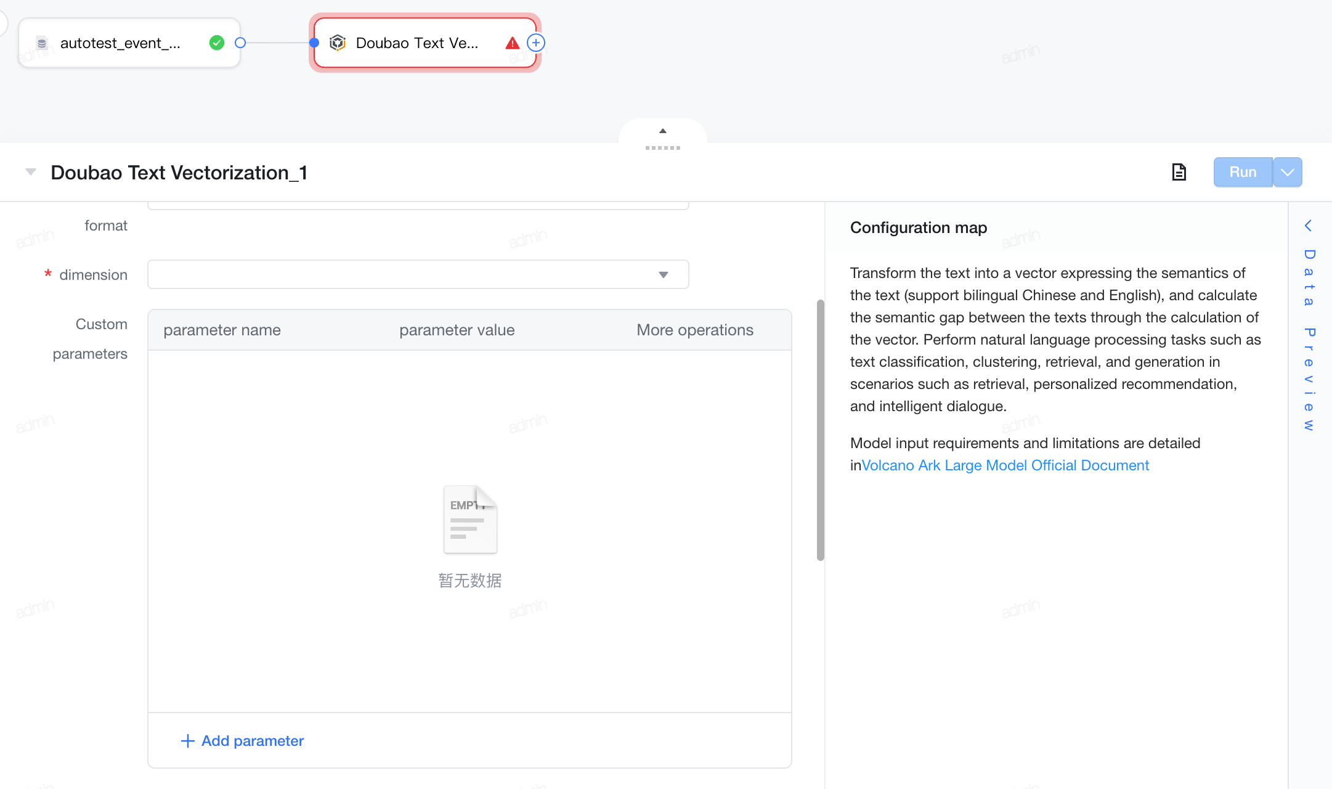Click the plus icon to add downstream node
The image size is (1332, 789).
(536, 43)
